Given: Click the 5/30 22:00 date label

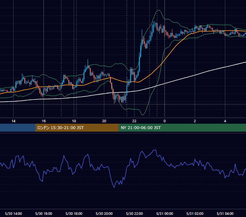Looking at the screenshot, I should coord(135,213).
